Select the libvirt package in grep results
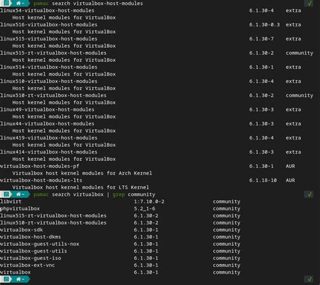The height and width of the screenshot is (285, 320). coord(11,201)
